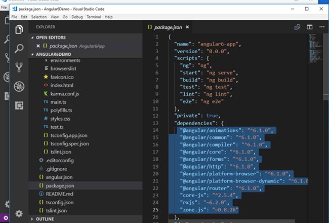Open the Explorer view in activity bar

click(x=19, y=29)
